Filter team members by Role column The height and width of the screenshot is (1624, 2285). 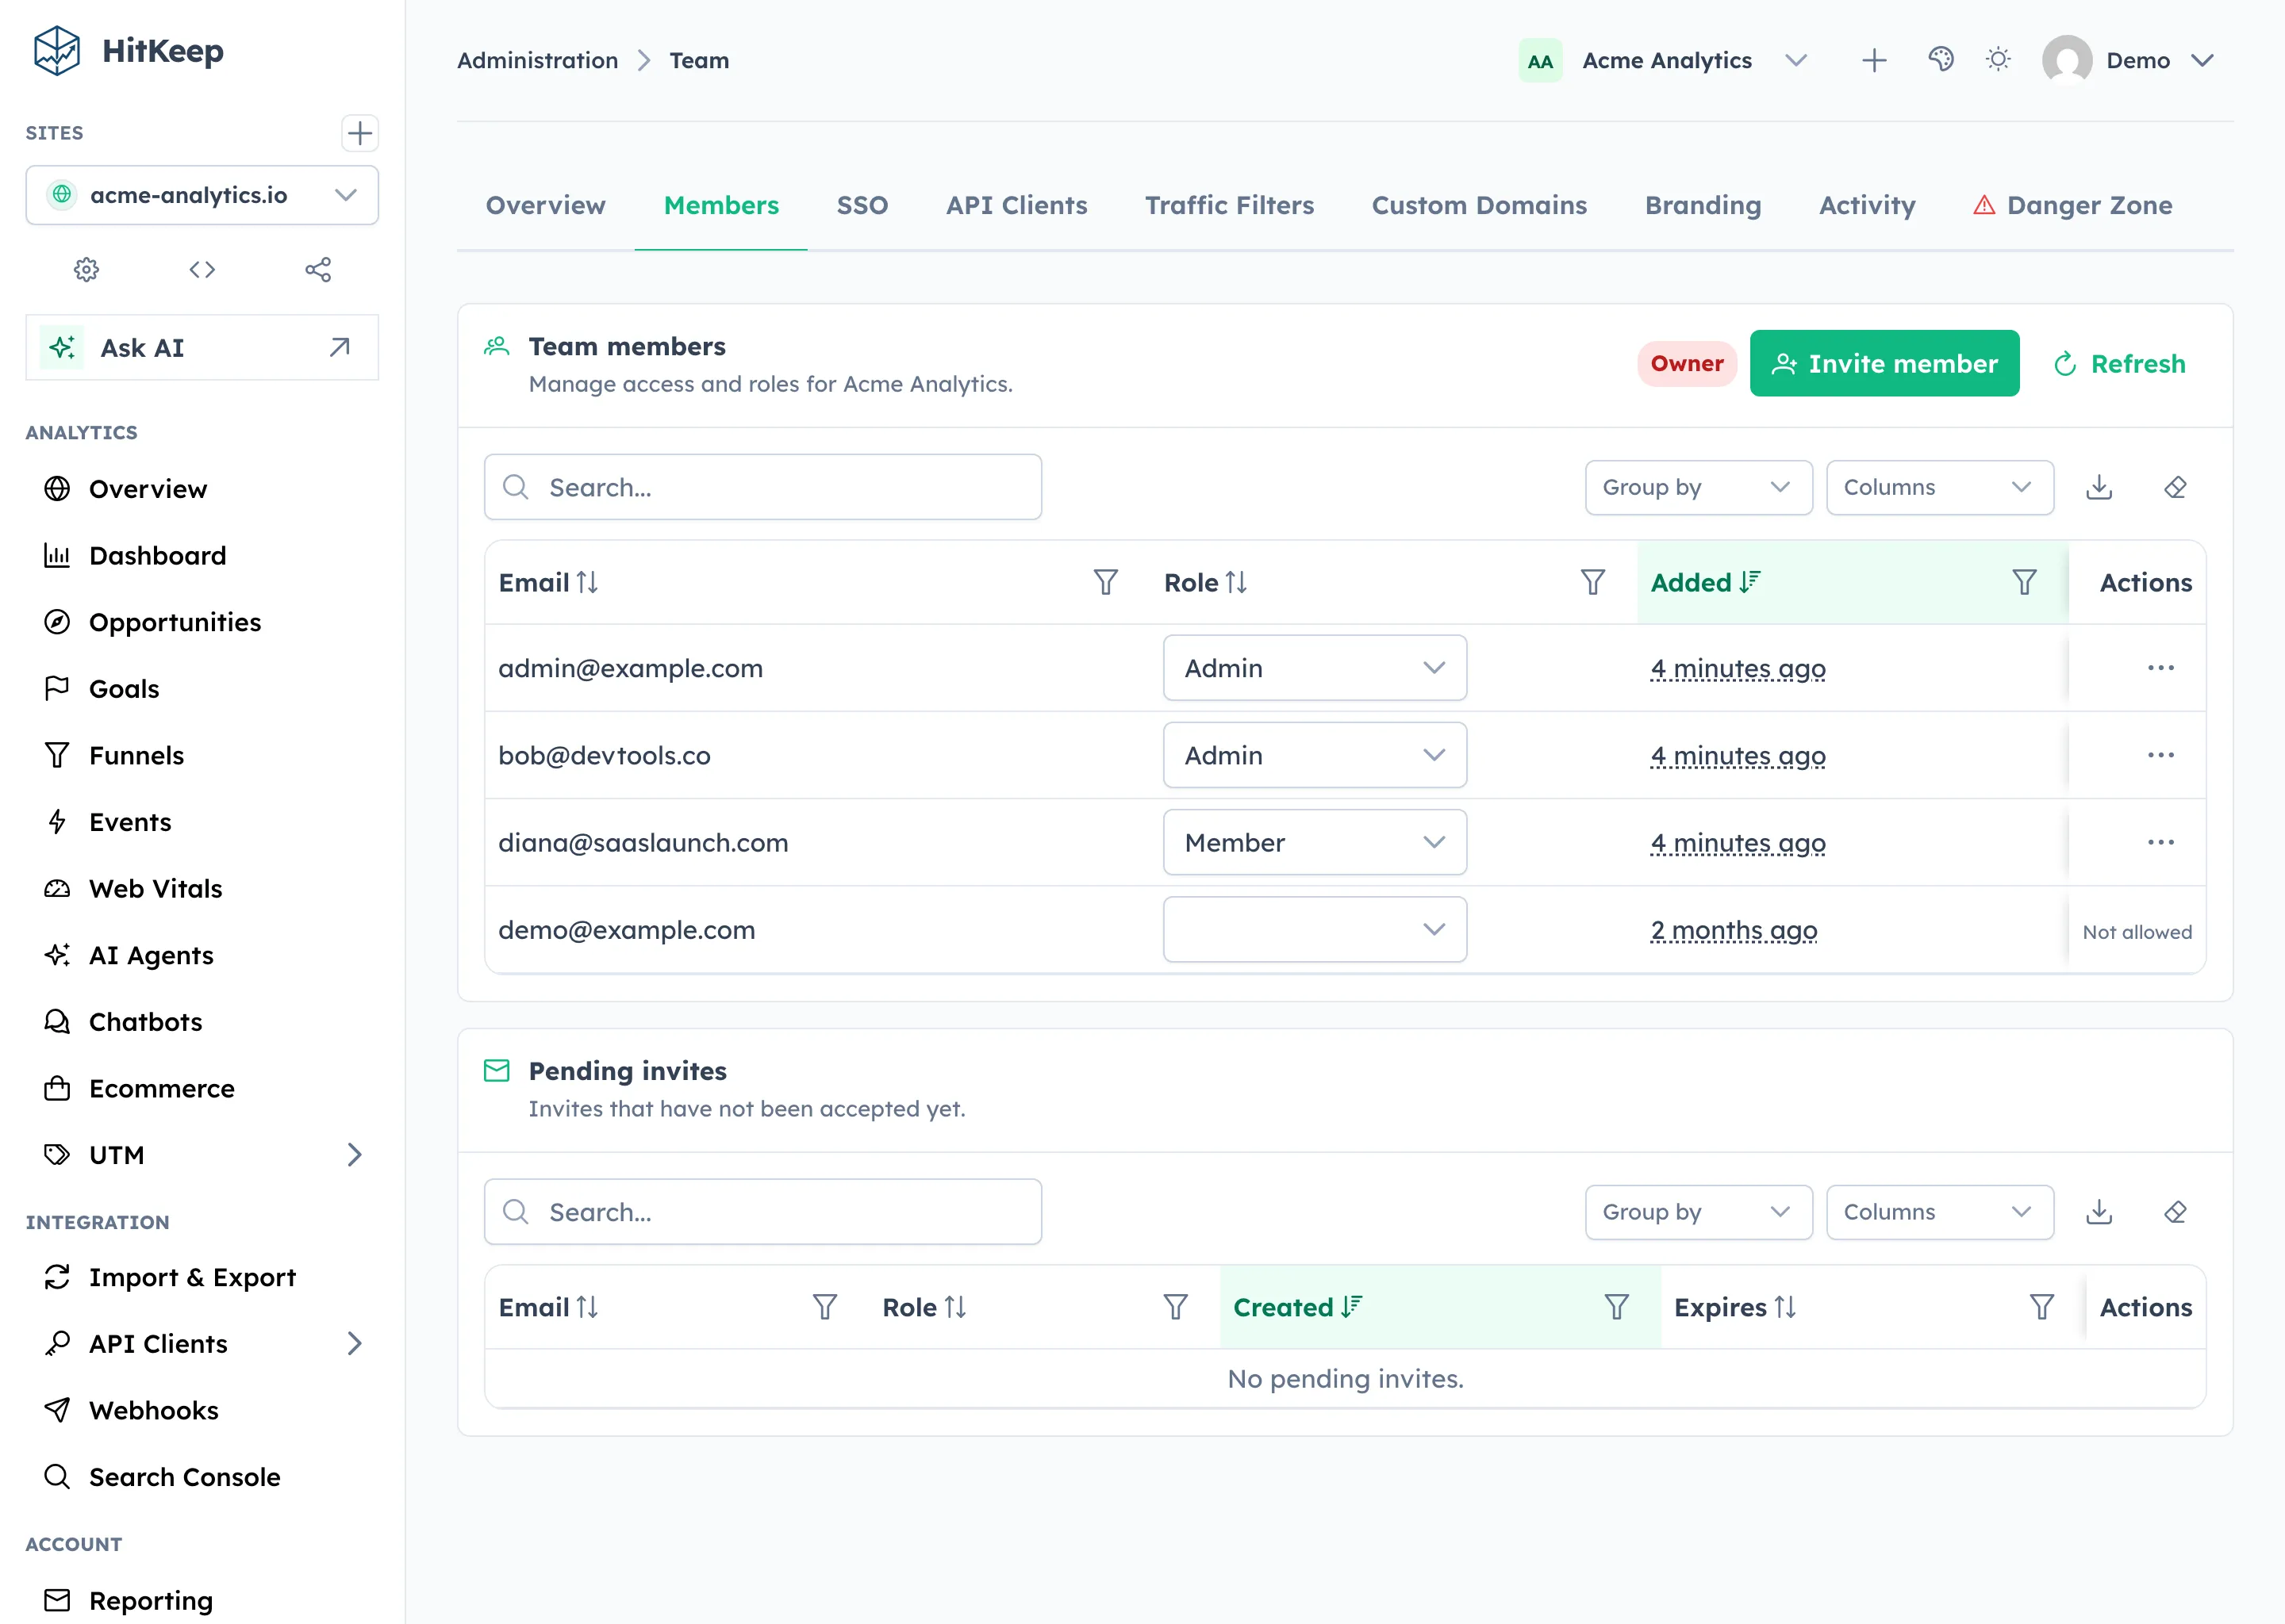tap(1592, 583)
